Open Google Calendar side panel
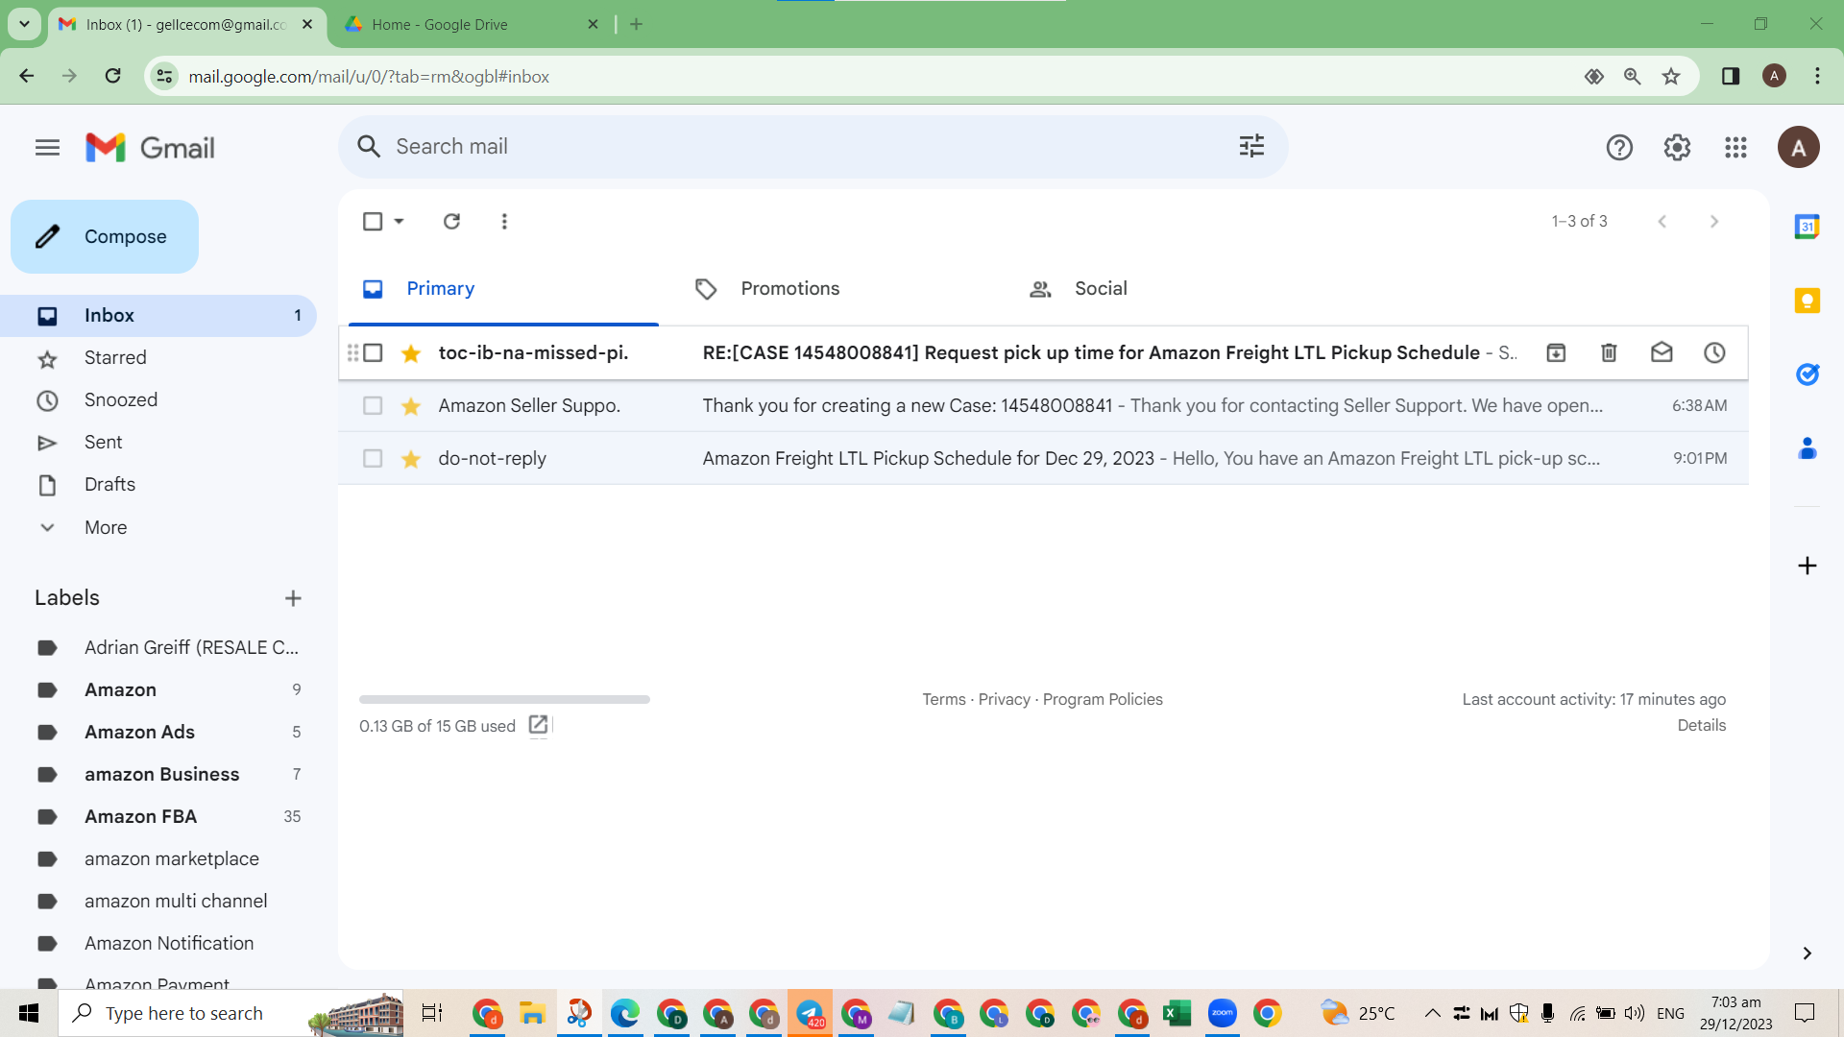Image resolution: width=1844 pixels, height=1037 pixels. click(1807, 227)
